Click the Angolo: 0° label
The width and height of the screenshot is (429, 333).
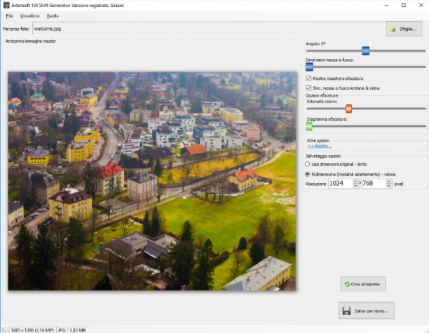(x=315, y=43)
